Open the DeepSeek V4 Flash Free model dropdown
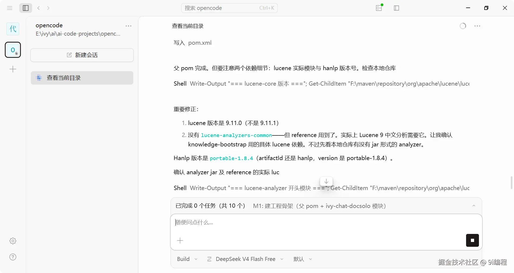The height and width of the screenshot is (273, 514). 245,259
